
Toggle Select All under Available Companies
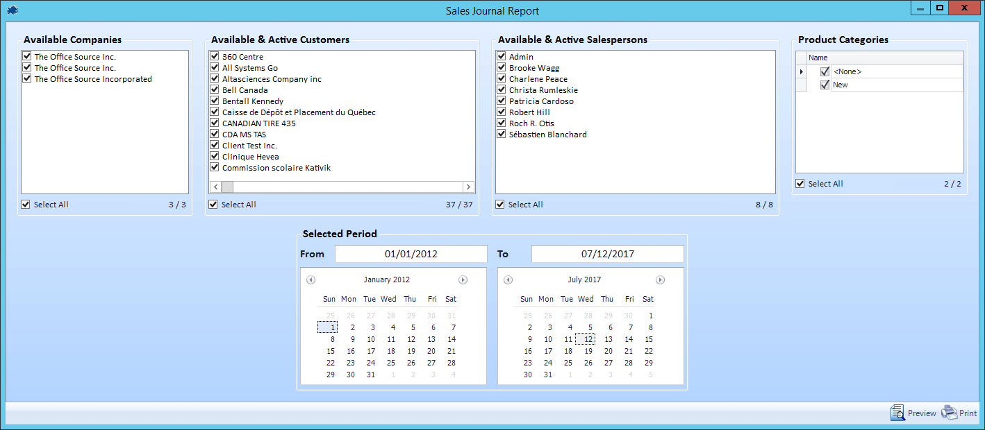26,205
